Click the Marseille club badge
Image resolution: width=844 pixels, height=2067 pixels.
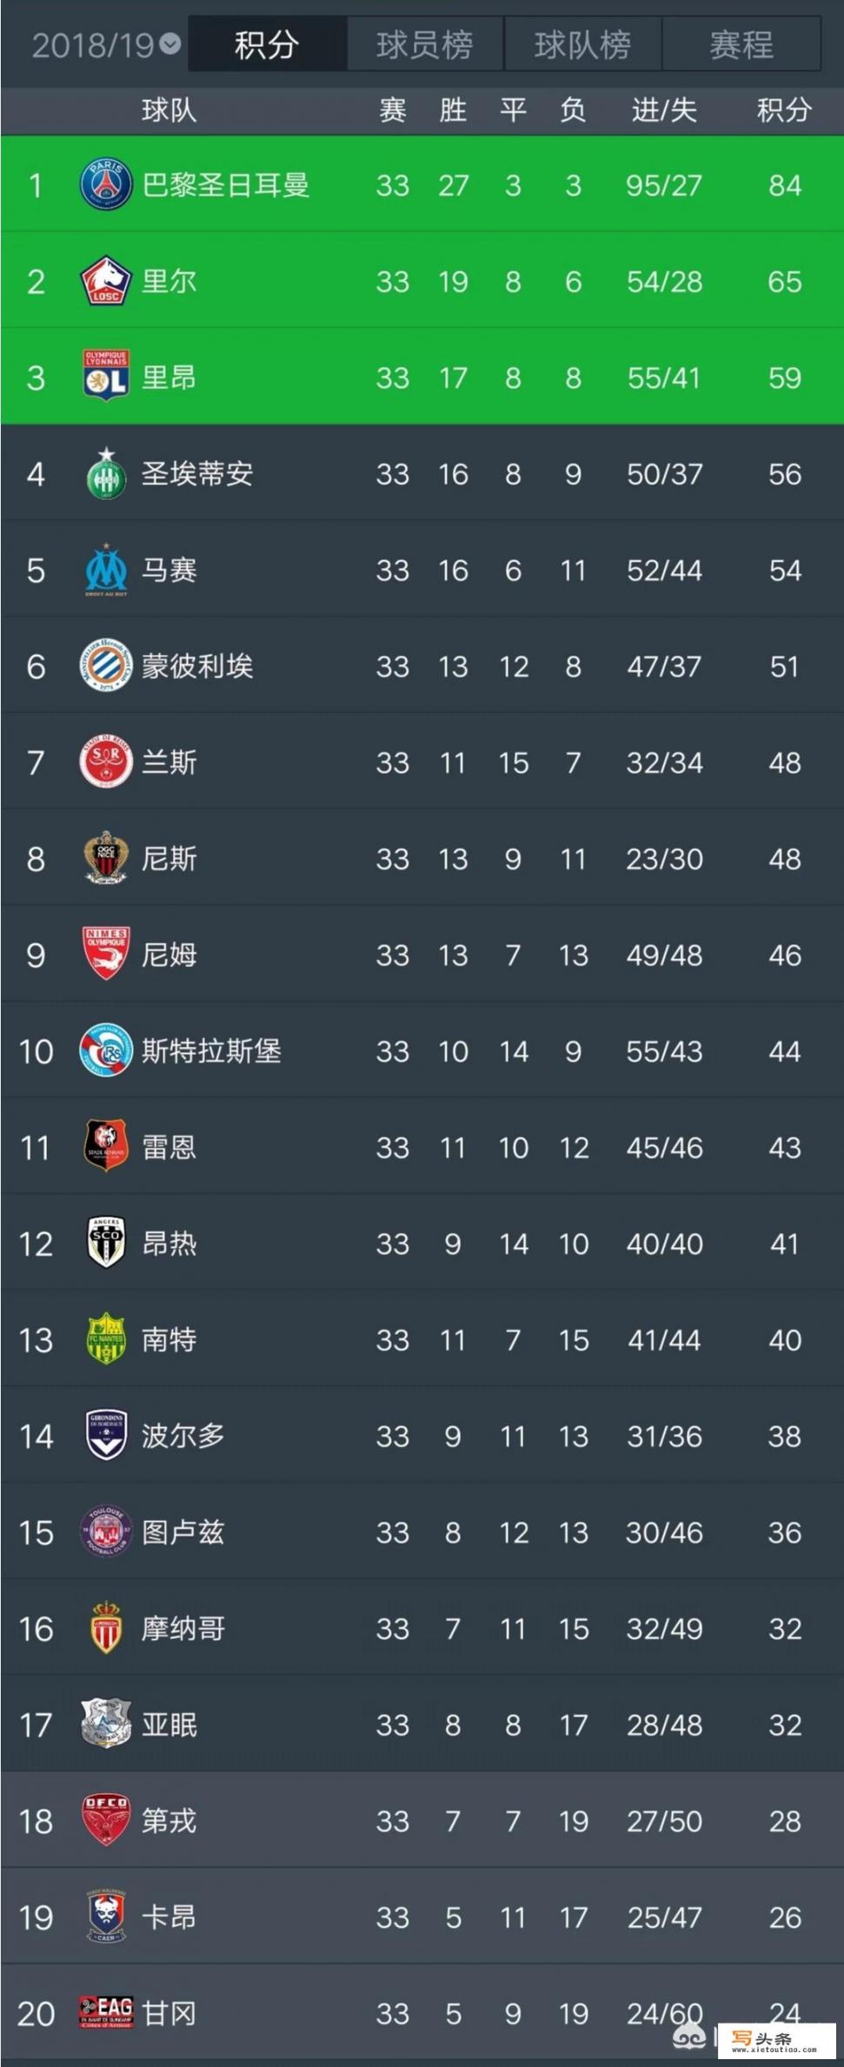(104, 570)
